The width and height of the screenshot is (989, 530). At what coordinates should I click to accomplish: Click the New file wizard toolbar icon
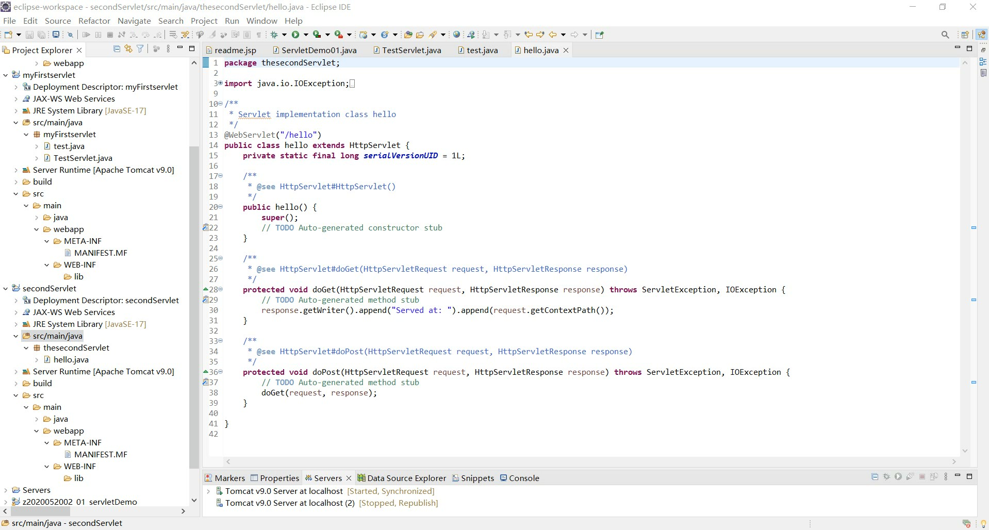tap(8, 35)
